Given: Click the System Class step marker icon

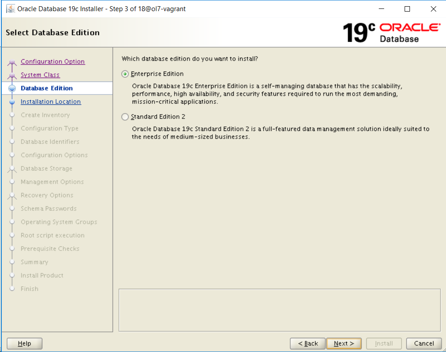Looking at the screenshot, I should (12, 76).
